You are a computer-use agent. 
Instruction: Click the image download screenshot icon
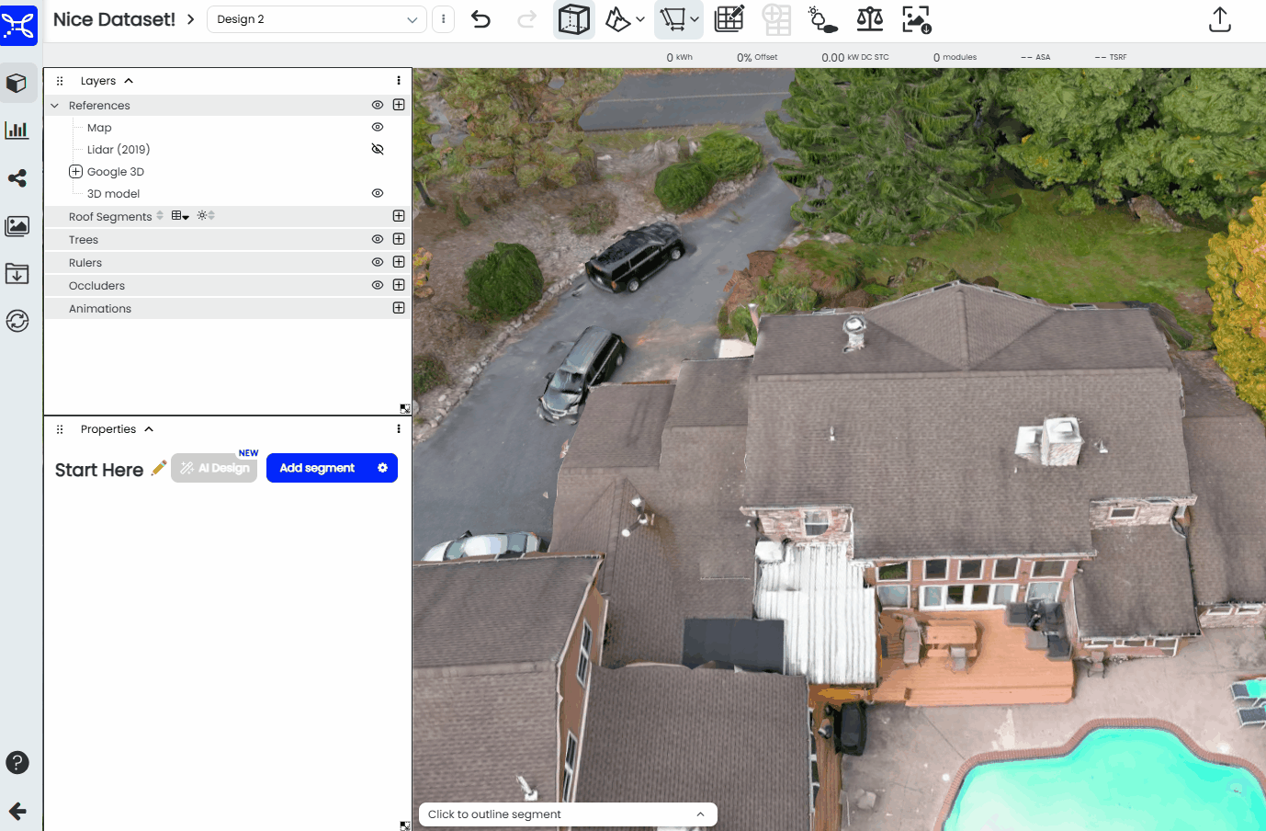point(916,19)
